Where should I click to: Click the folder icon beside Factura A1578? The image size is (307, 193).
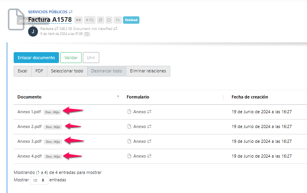pyautogui.click(x=109, y=20)
